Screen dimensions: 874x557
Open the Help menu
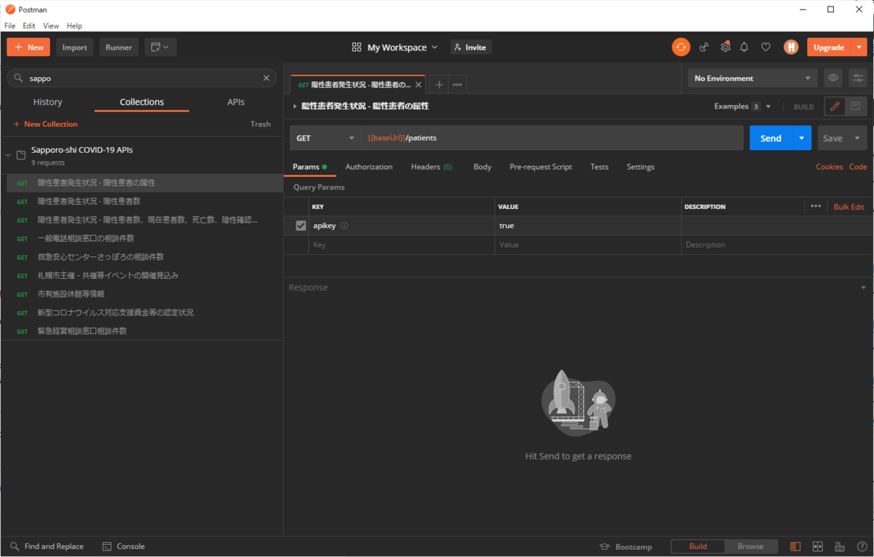74,25
